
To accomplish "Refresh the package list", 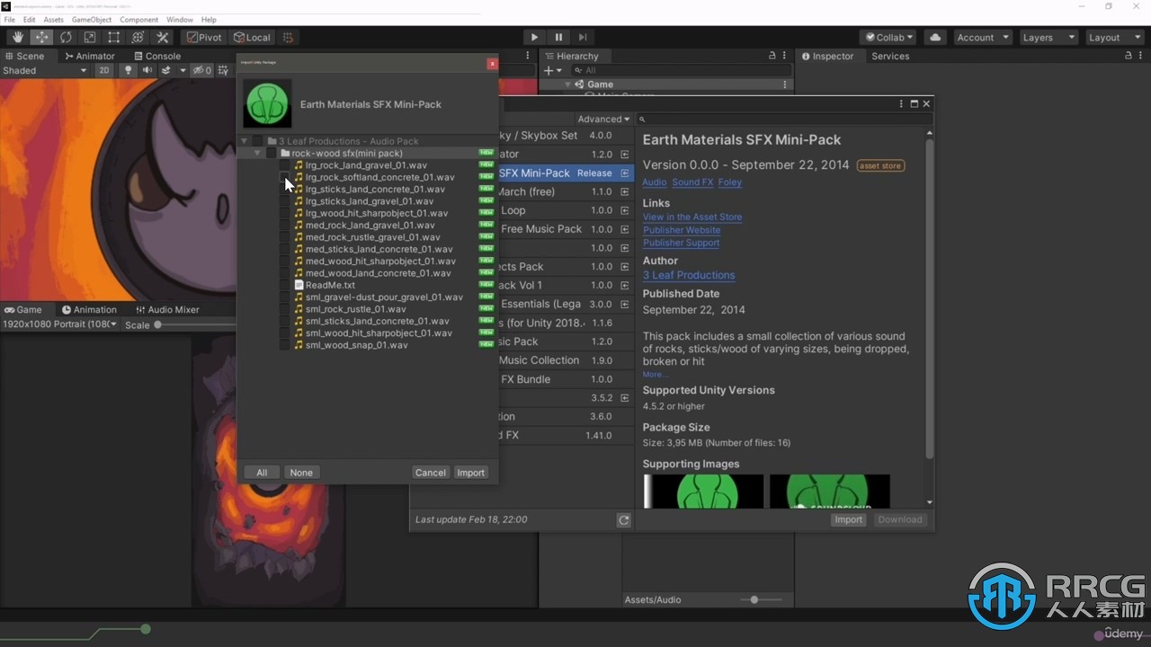I will coord(623,519).
